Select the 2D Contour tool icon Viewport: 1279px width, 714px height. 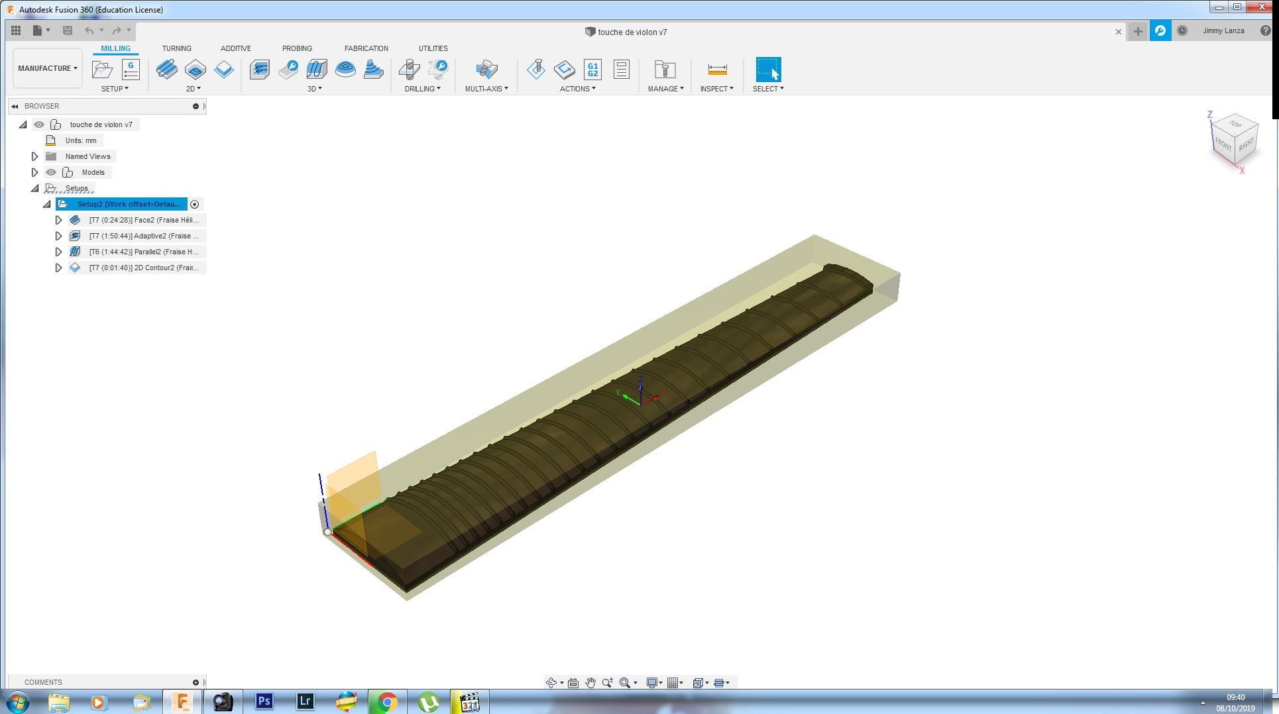click(224, 70)
